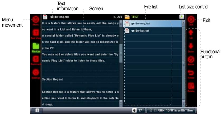This screenshot has width=221, height=114.
Task: Click the line starting 'You may add or delete'
Action: click(x=80, y=54)
